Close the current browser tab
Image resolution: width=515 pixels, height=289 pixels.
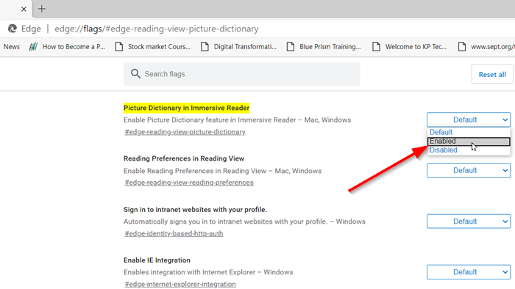coord(24,9)
